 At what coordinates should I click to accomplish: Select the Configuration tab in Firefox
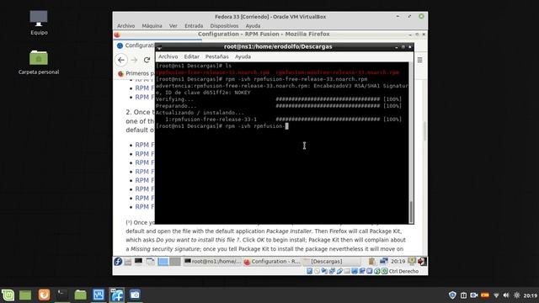pyautogui.click(x=136, y=45)
